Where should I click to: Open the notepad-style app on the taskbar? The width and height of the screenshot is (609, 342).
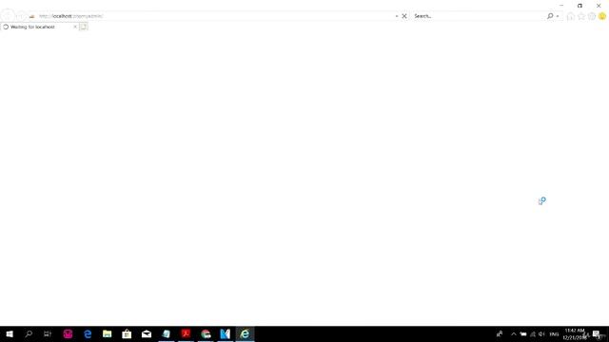point(167,333)
